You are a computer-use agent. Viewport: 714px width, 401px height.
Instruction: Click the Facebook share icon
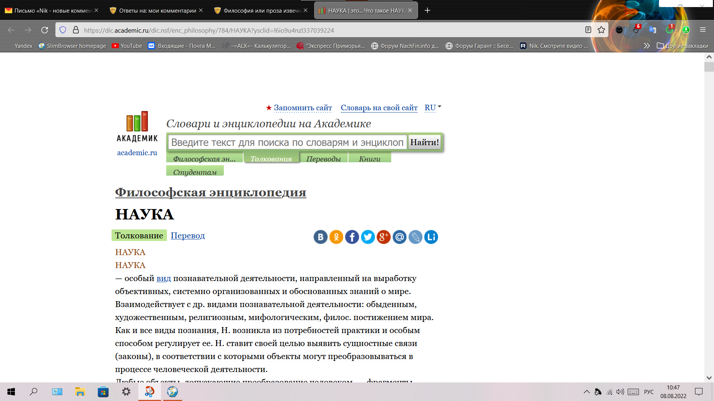coord(352,237)
